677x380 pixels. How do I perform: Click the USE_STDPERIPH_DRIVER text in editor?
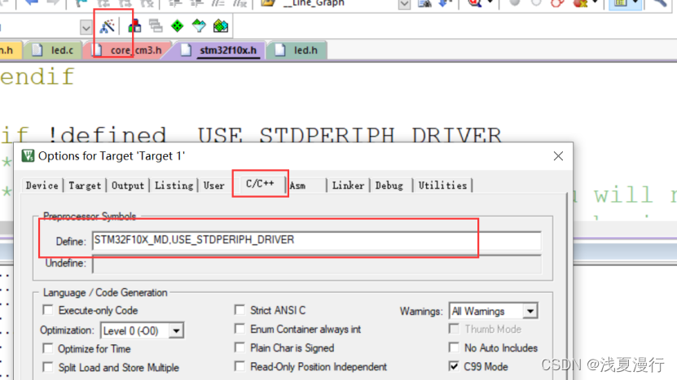(349, 135)
